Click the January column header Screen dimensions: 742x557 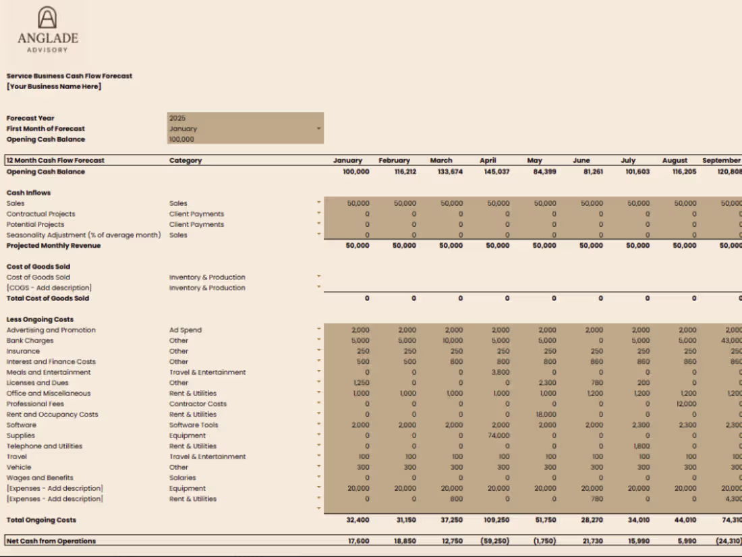(347, 161)
